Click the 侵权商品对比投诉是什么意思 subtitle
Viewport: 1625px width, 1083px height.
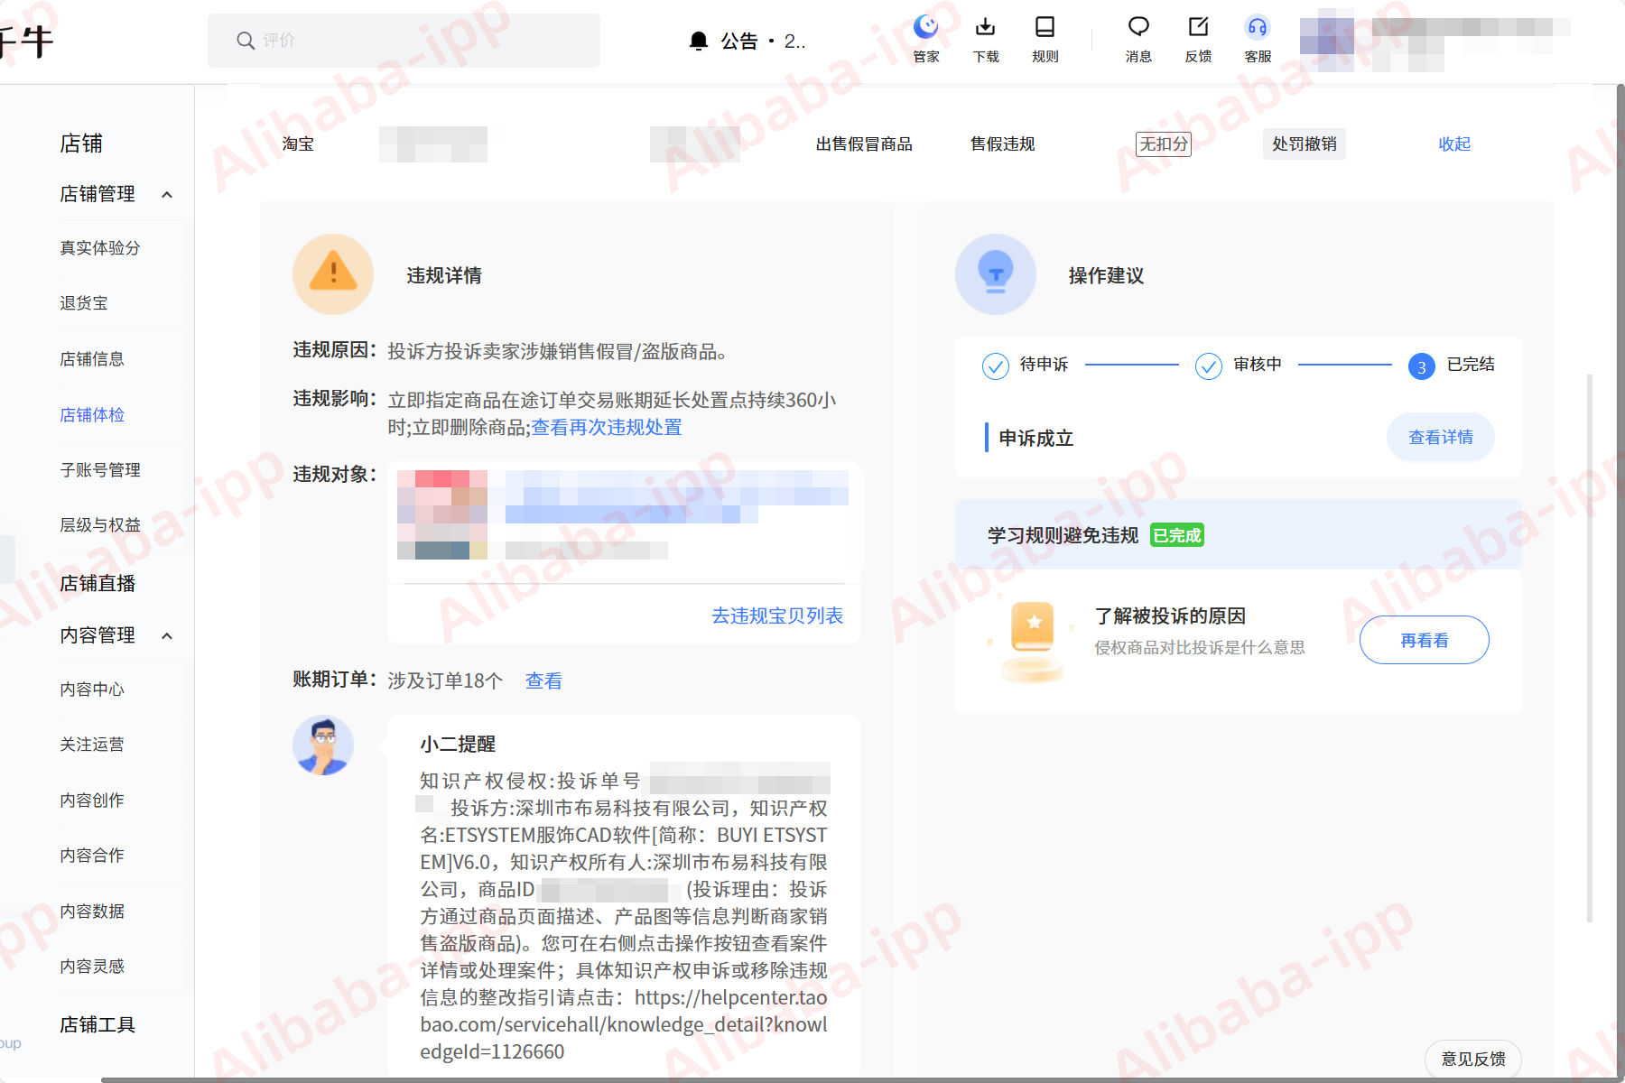point(1200,648)
